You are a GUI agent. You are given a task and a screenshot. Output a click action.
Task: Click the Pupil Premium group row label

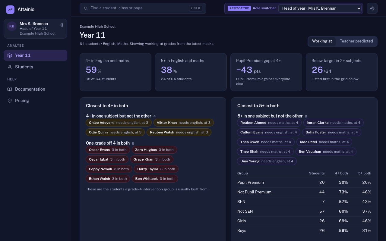pos(251,183)
